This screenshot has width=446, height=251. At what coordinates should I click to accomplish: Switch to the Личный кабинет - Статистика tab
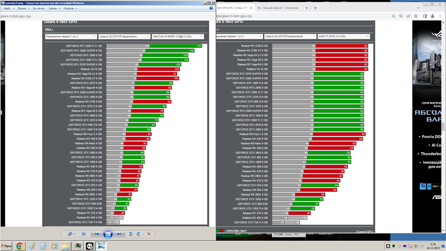pyautogui.click(x=280, y=8)
